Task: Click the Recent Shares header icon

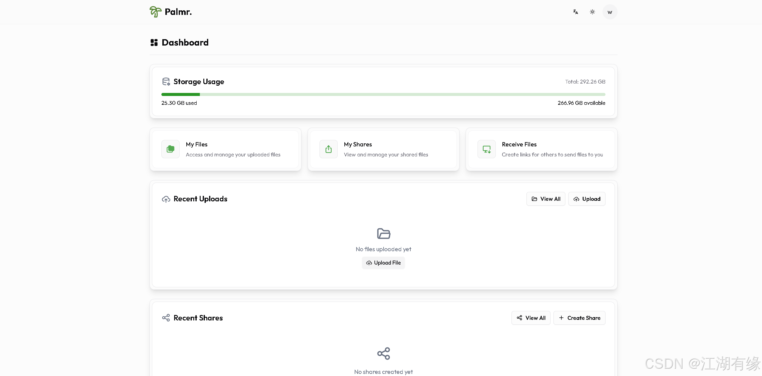Action: (x=166, y=318)
